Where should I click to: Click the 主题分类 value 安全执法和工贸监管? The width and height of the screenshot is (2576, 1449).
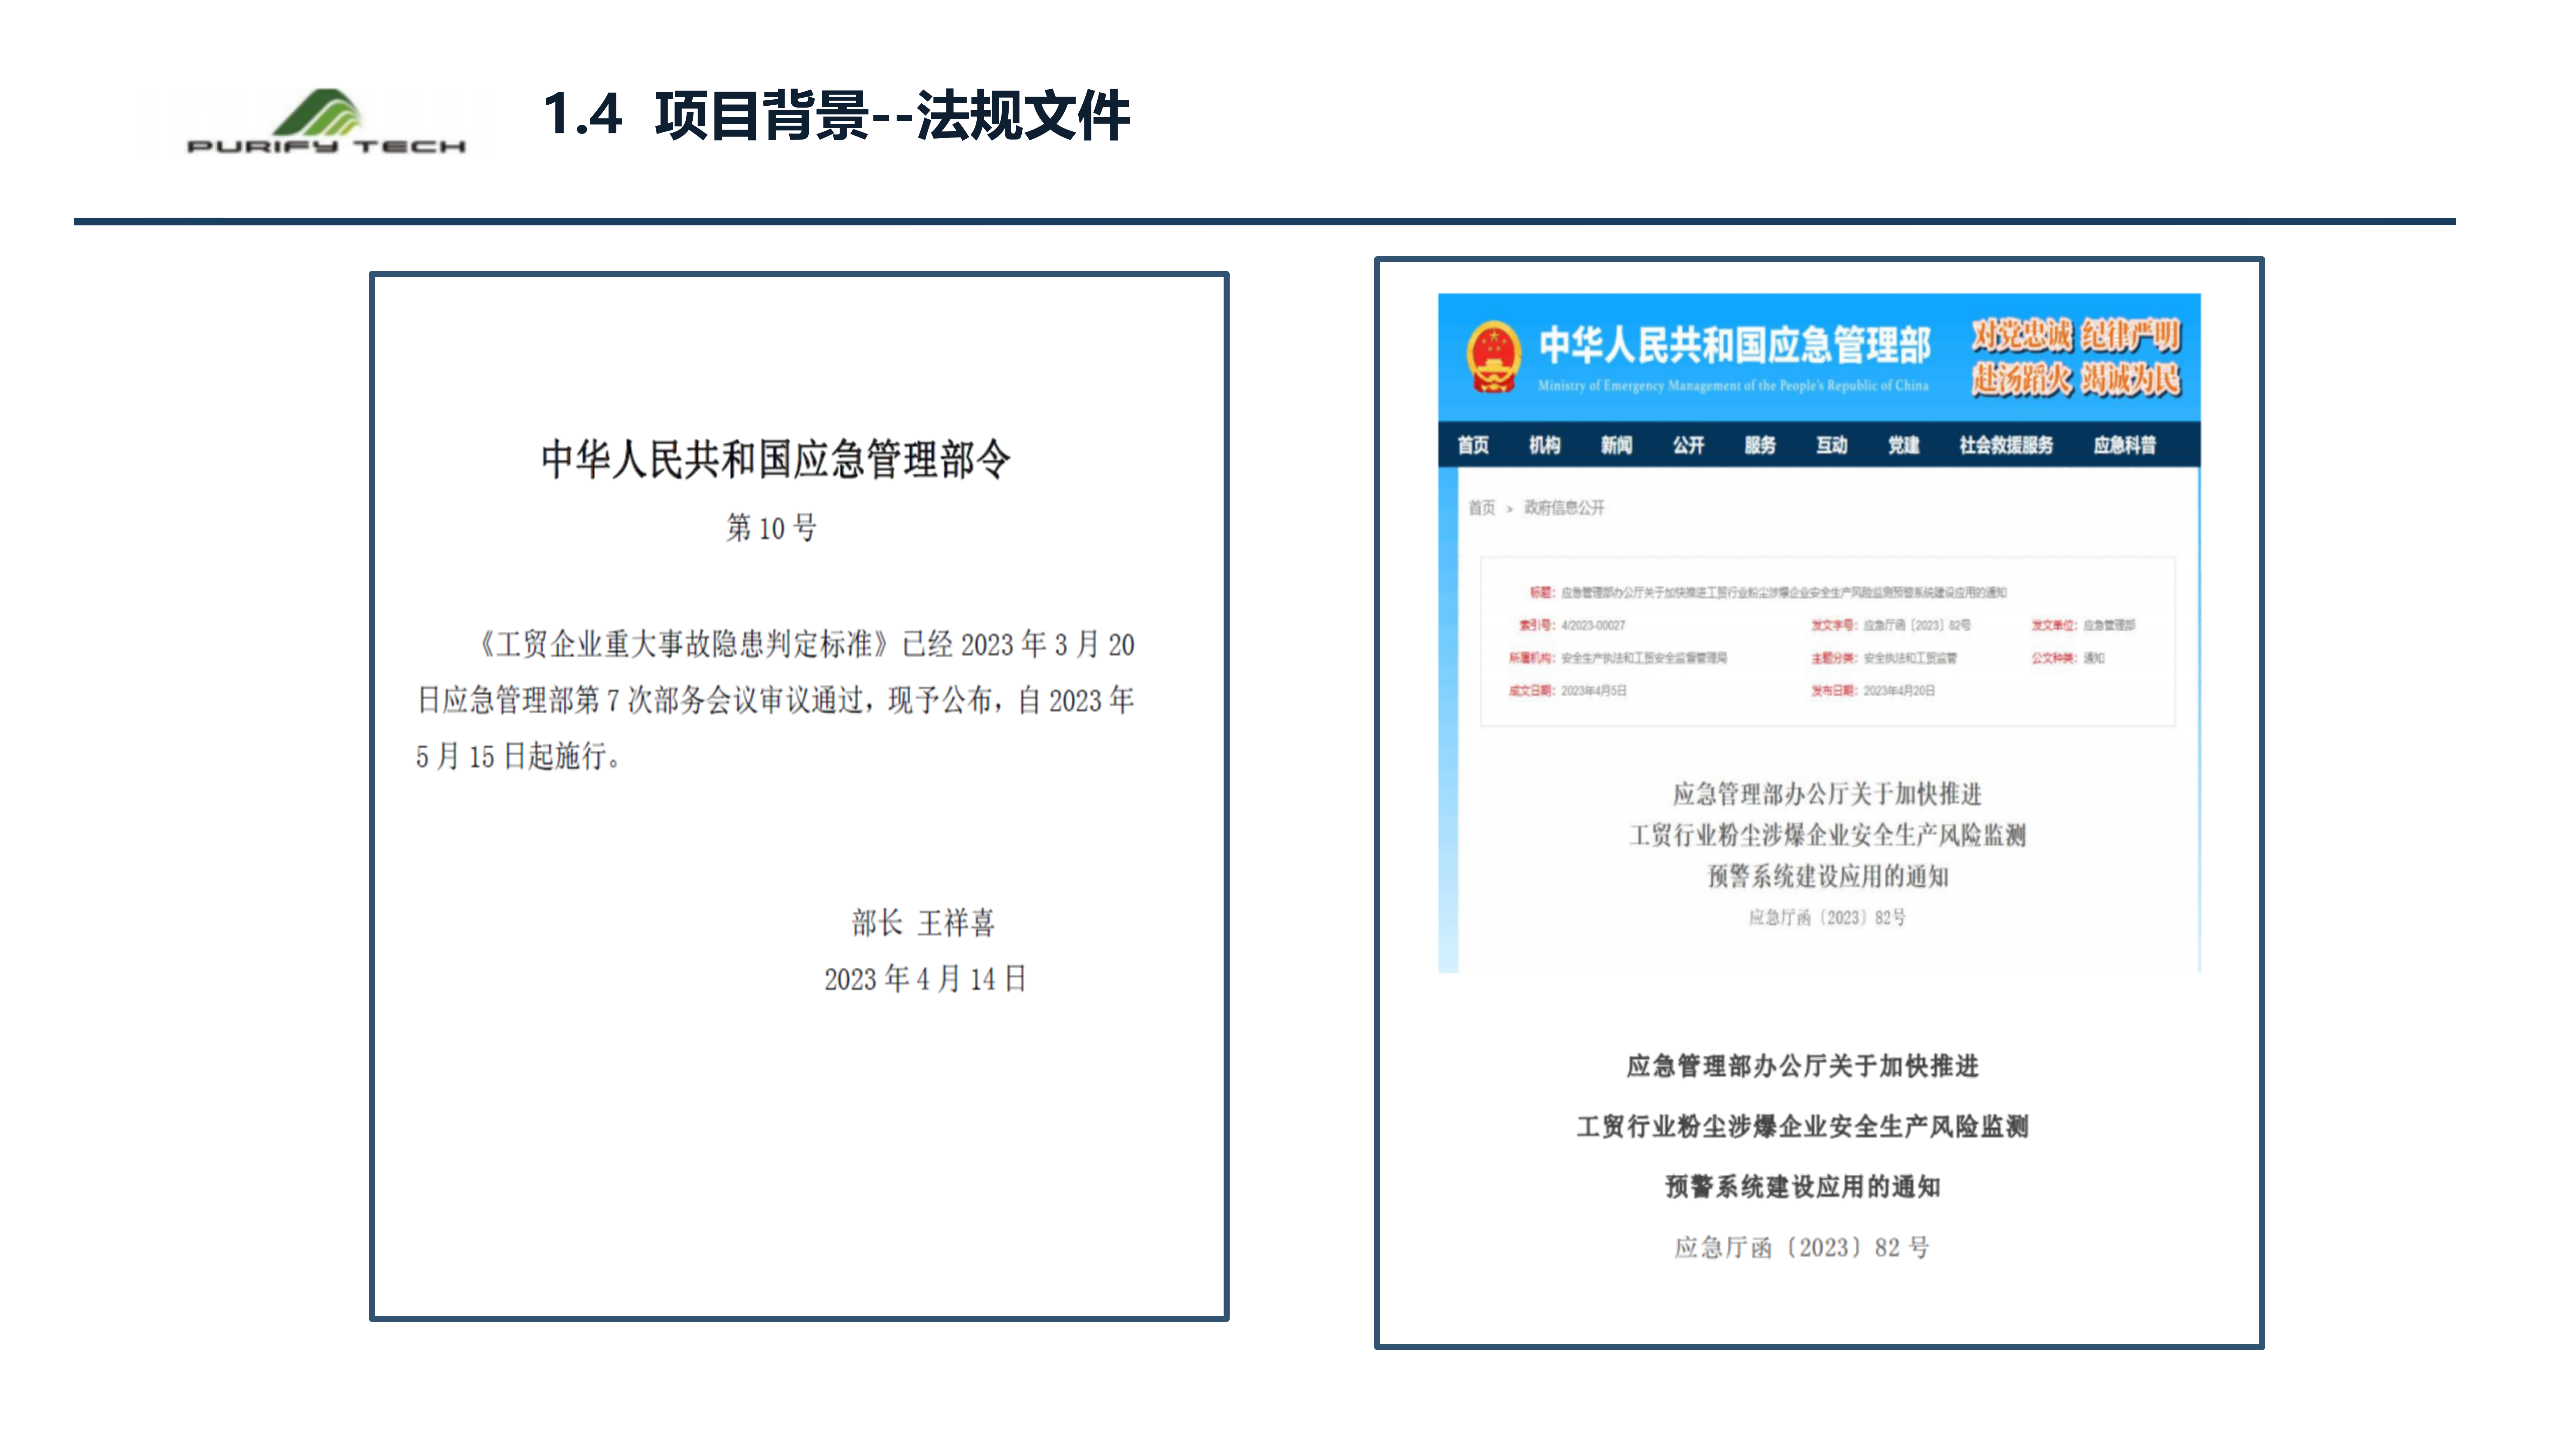tap(1910, 658)
